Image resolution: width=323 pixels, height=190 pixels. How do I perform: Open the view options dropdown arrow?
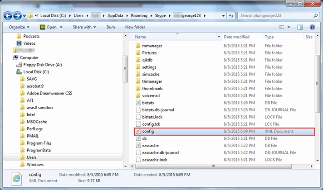tap(289, 27)
